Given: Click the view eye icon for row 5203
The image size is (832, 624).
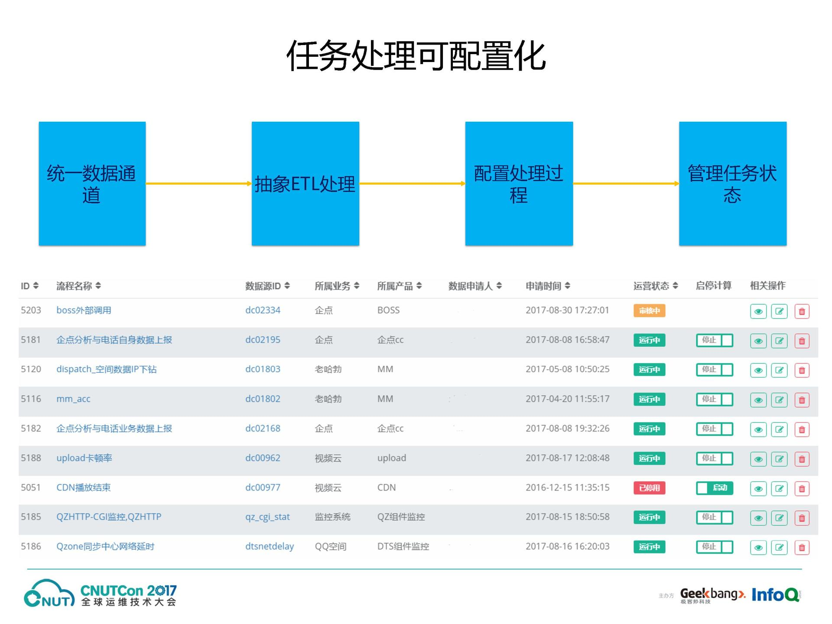Looking at the screenshot, I should point(758,311).
